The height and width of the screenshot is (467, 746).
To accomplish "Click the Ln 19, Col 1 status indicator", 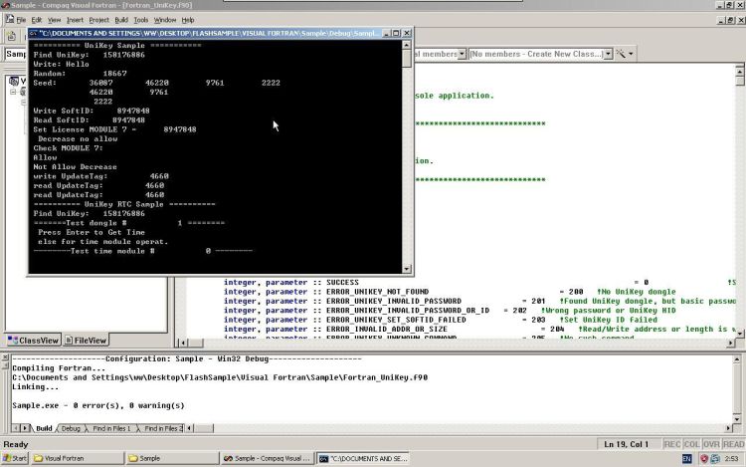I will point(626,444).
